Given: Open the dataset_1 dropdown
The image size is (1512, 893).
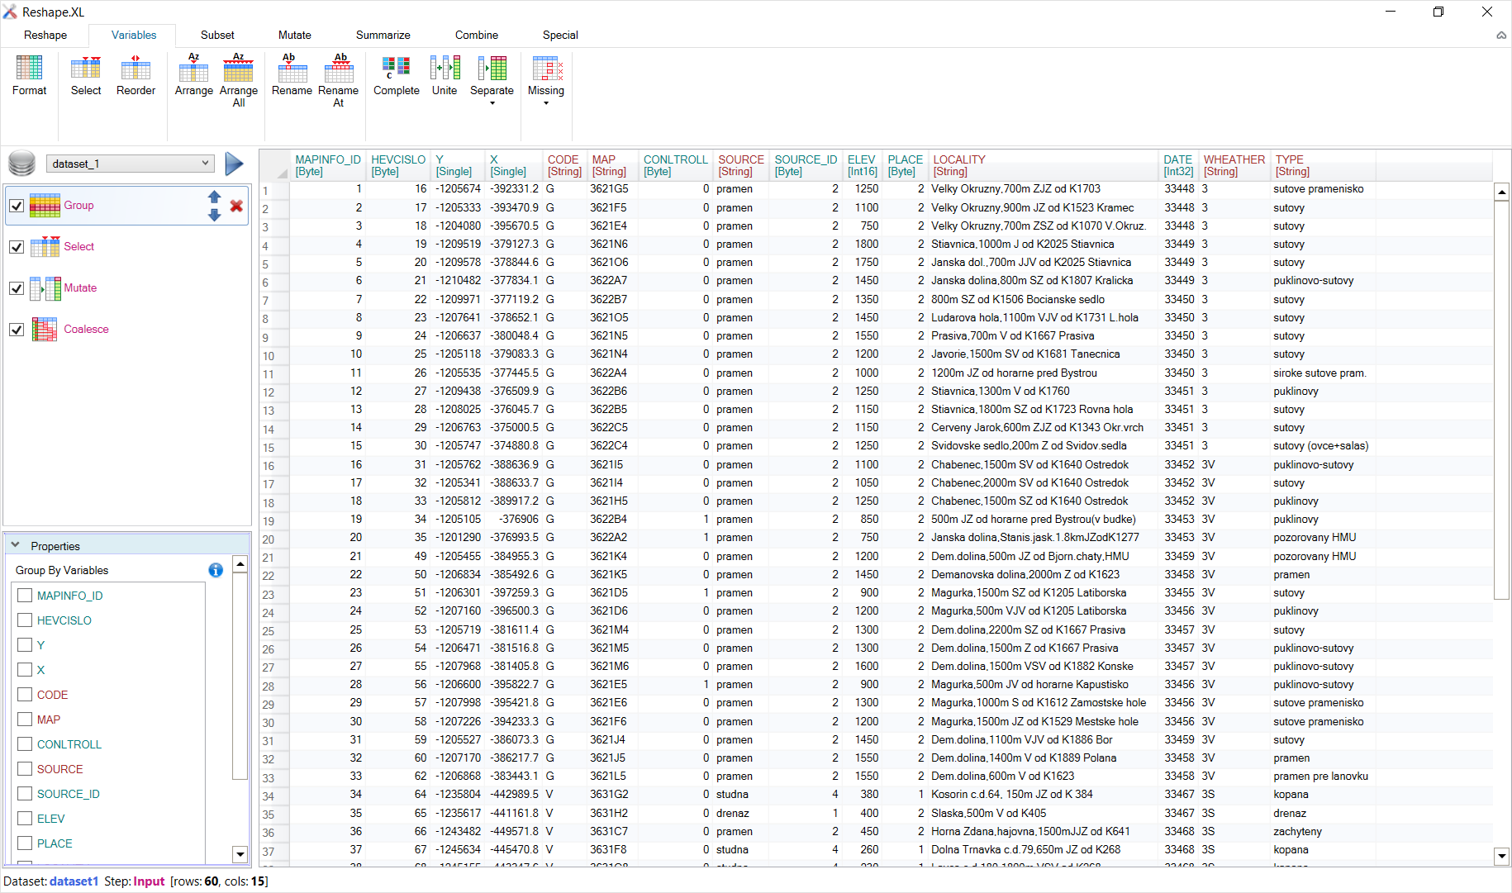Looking at the screenshot, I should 131,164.
